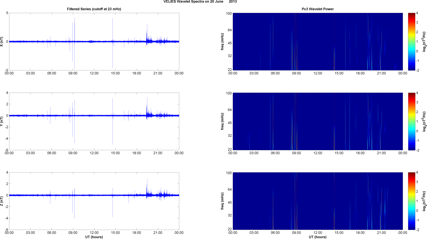The width and height of the screenshot is (427, 239).
Task: Click the bottom wavelet panel's color bar
Action: pyautogui.click(x=411, y=201)
